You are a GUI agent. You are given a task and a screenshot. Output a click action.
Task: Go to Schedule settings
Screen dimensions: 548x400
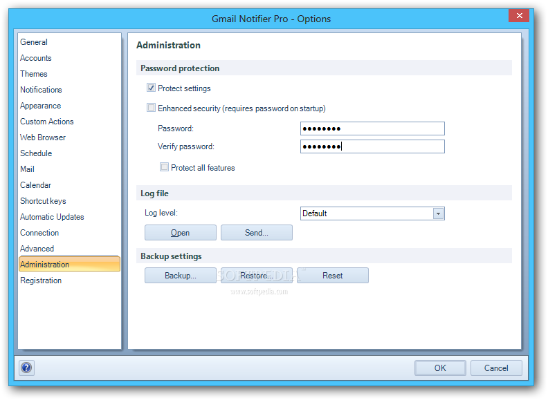(x=70, y=153)
